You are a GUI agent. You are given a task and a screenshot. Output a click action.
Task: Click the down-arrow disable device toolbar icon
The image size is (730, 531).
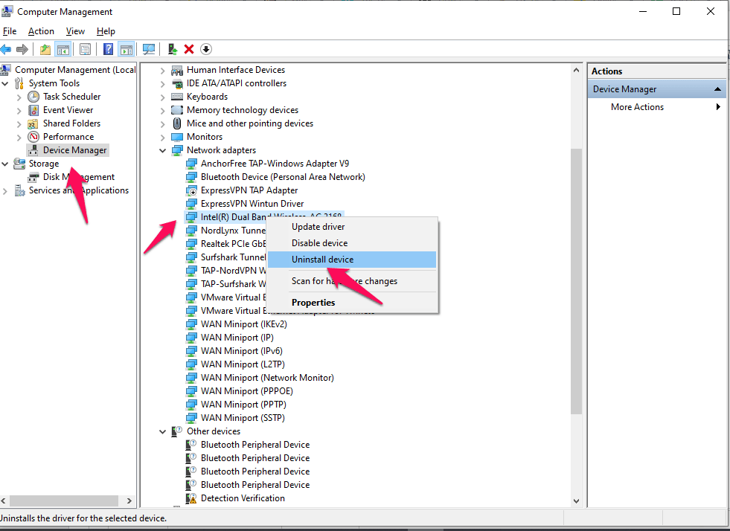[x=206, y=49]
